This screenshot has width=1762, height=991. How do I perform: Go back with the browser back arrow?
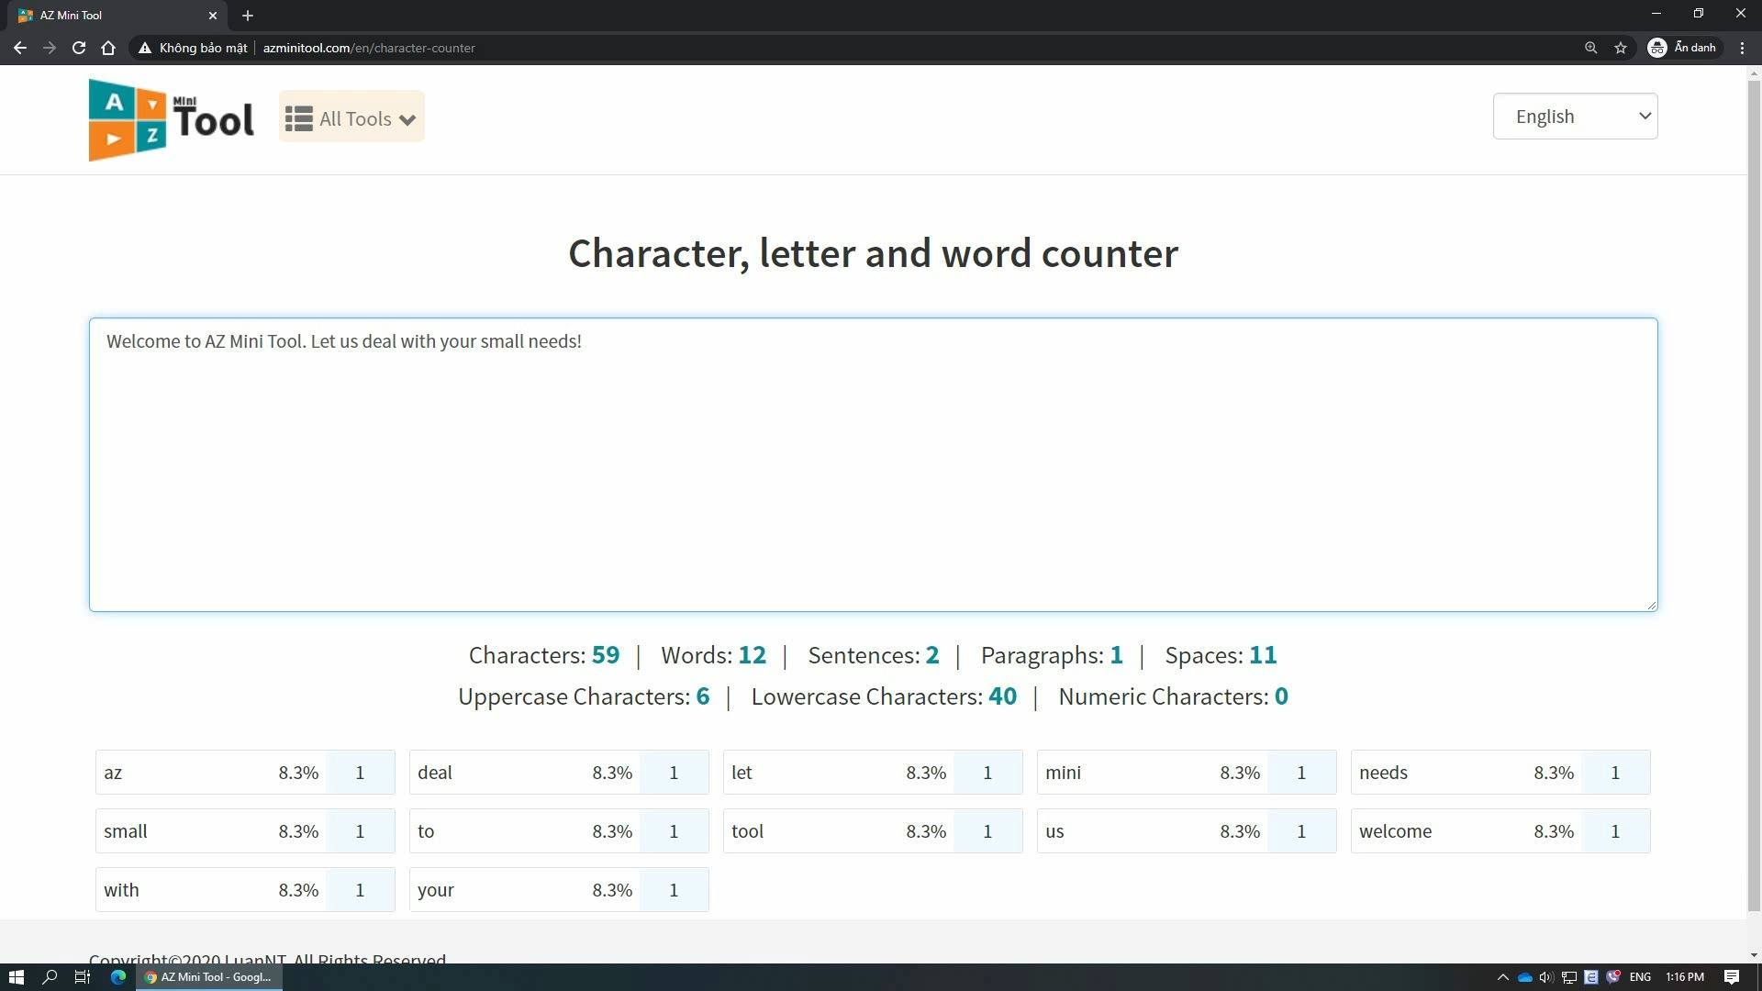coord(20,48)
